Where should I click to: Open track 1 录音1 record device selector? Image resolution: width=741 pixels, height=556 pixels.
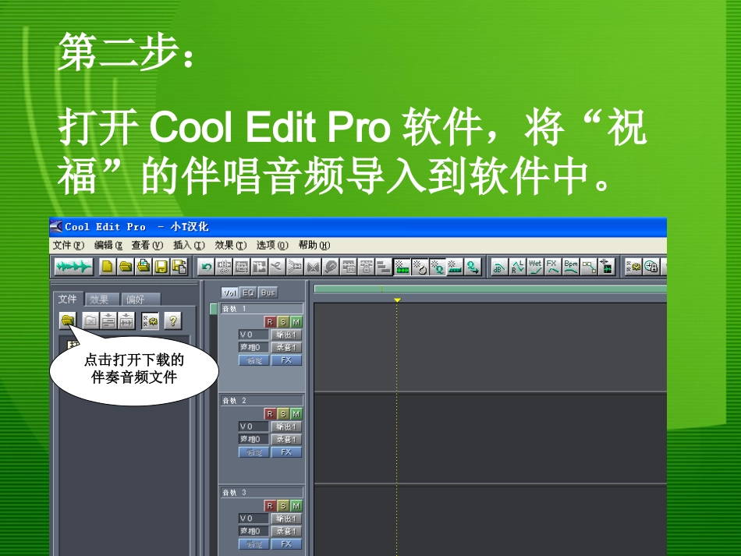coord(286,348)
